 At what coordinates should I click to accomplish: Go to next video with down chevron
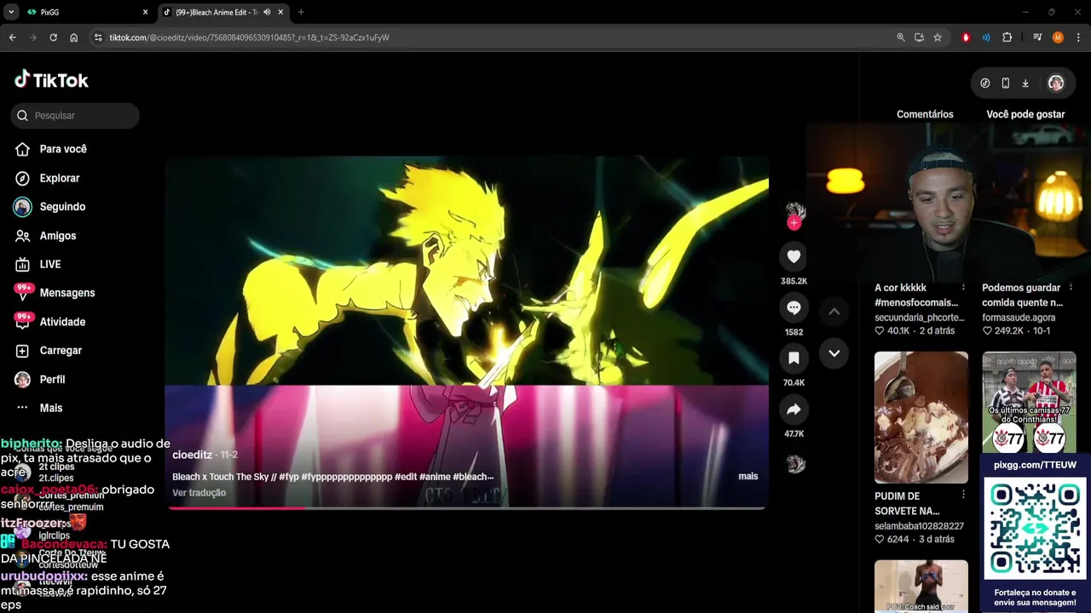[834, 353]
